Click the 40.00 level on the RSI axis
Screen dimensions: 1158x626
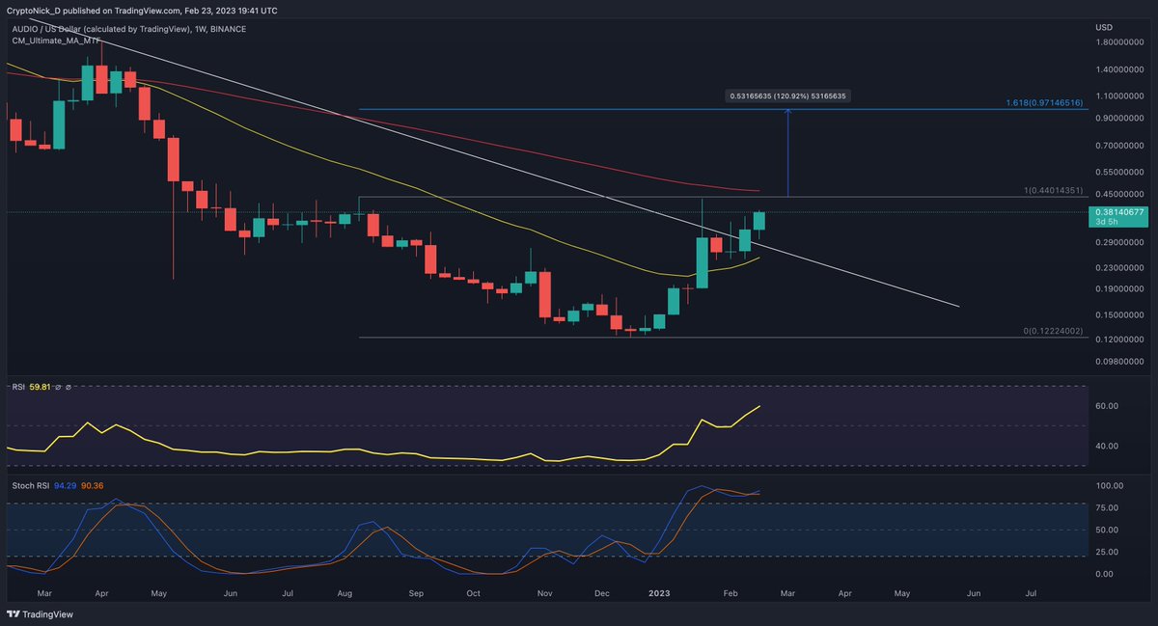[x=1106, y=446]
